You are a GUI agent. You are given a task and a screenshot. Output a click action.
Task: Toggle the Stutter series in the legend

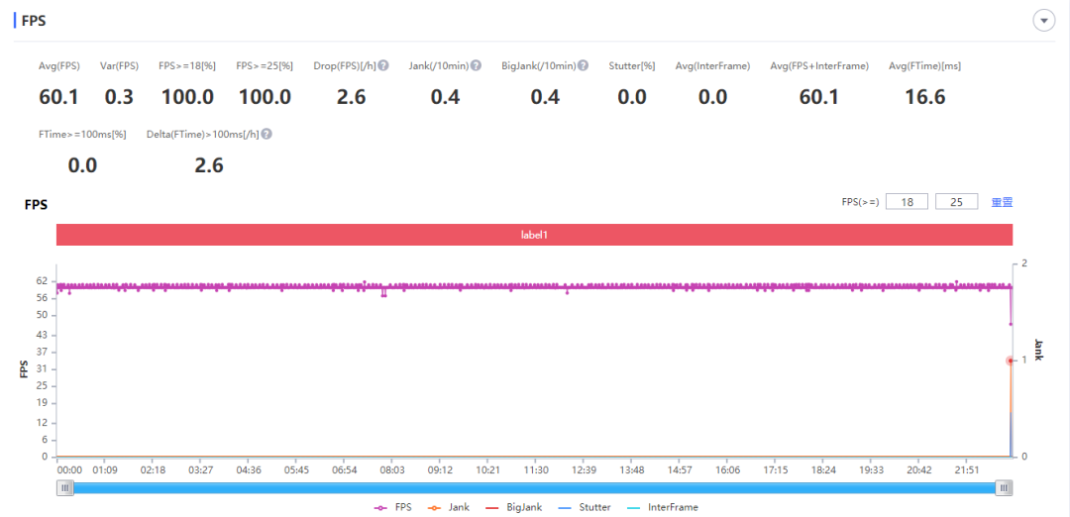coord(585,507)
